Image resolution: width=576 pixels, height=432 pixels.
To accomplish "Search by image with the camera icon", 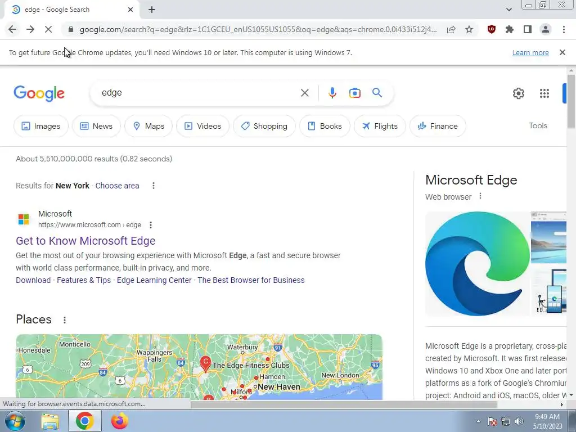I will tap(354, 93).
